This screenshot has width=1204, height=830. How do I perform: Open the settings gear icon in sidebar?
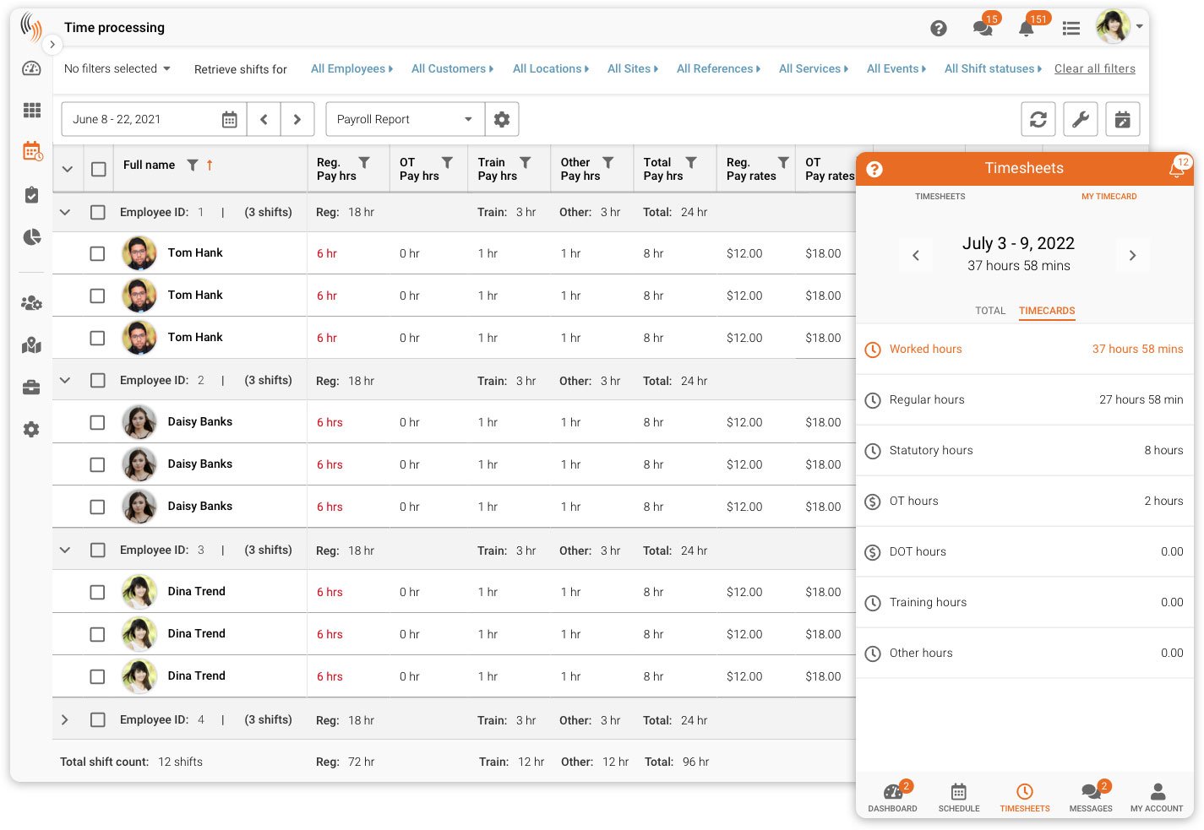pyautogui.click(x=31, y=430)
